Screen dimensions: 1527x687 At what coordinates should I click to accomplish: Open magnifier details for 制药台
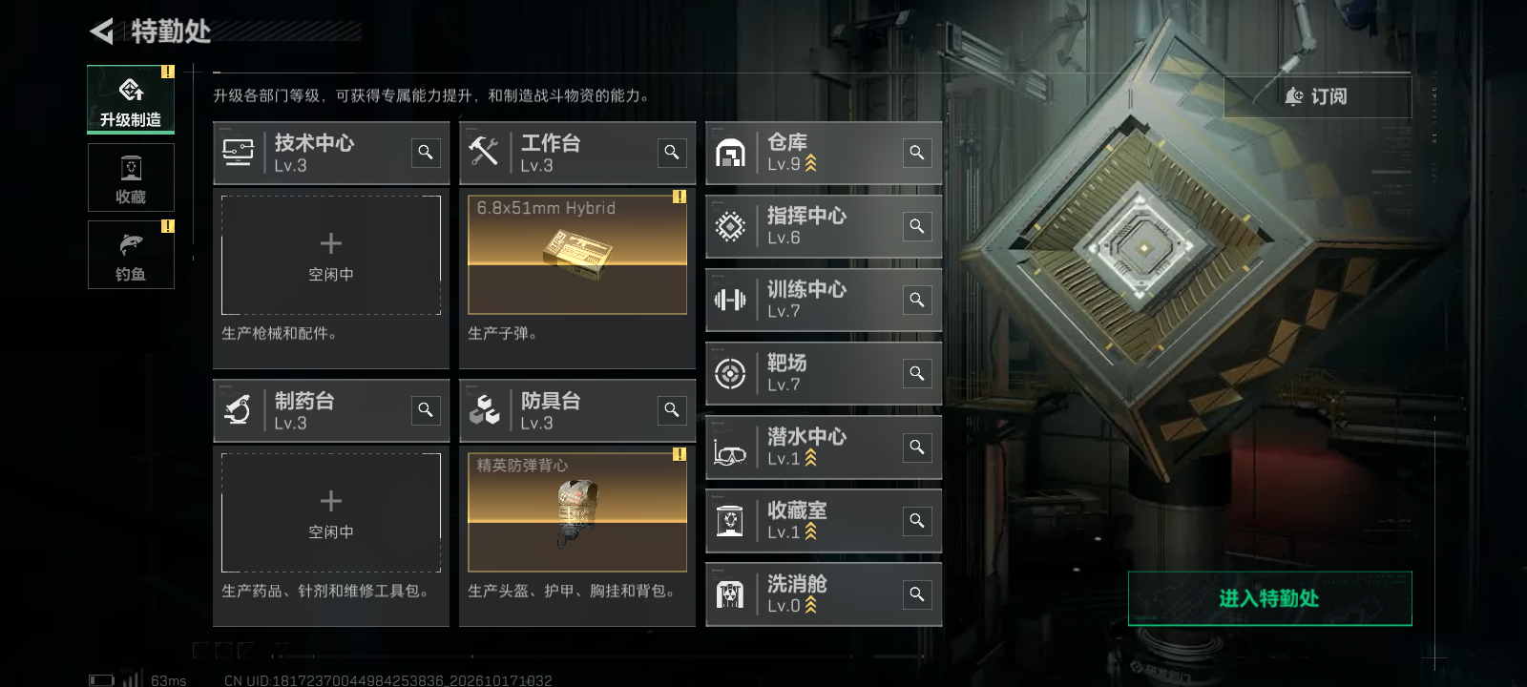[x=426, y=409]
